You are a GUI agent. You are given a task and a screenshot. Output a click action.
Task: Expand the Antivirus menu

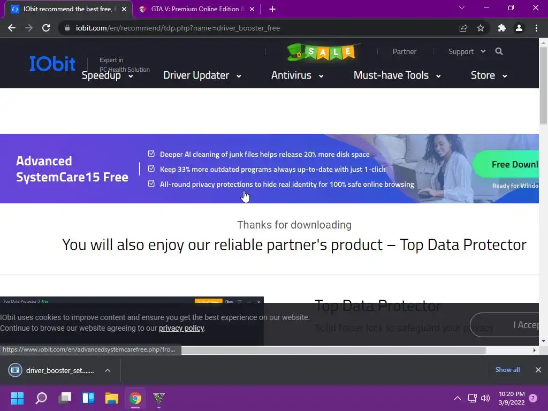[298, 75]
